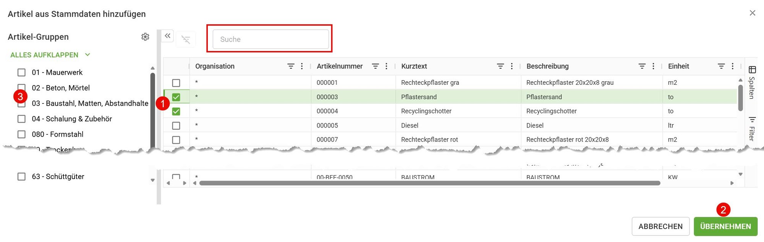This screenshot has width=764, height=242.
Task: Check the 080 - Formstahl group
Action: click(22, 134)
